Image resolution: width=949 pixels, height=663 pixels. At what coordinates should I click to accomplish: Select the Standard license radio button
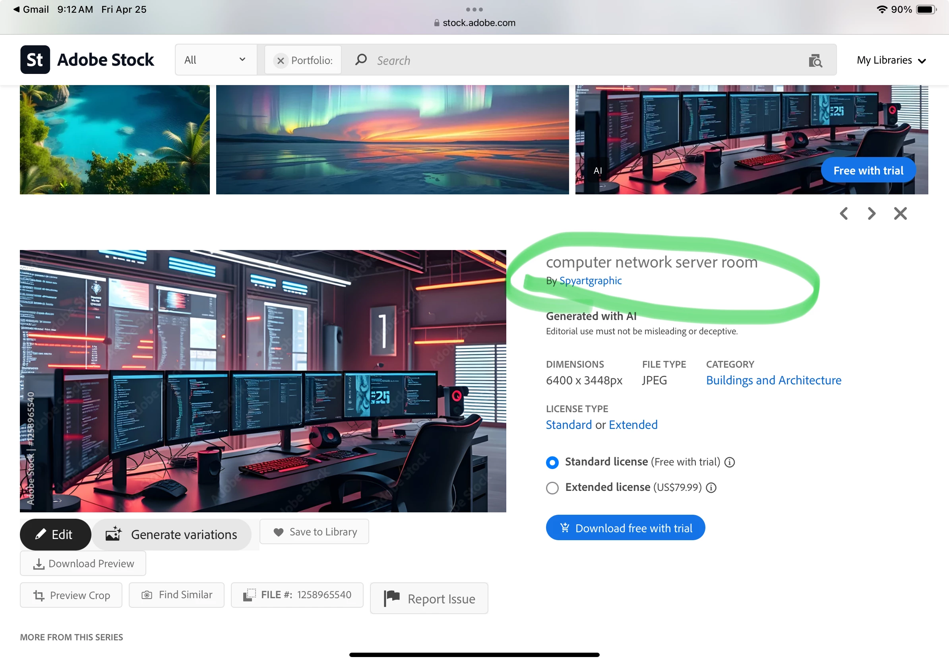[552, 462]
